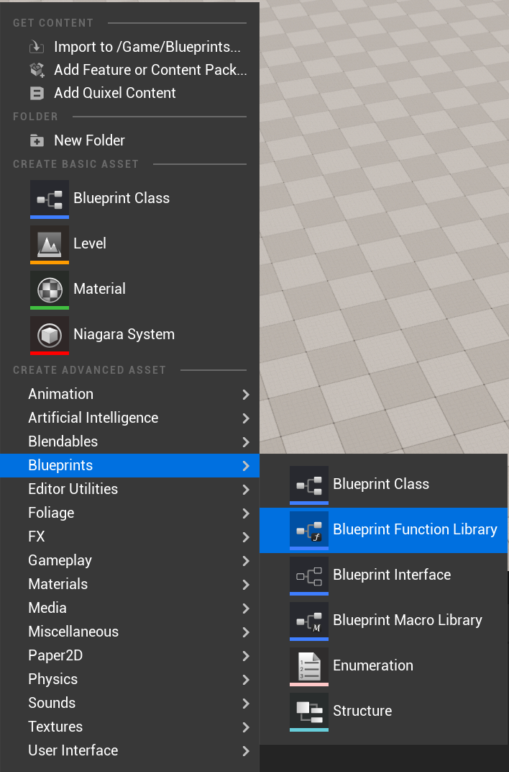Click the Blueprint Class icon in the Blueprints submenu

point(309,485)
